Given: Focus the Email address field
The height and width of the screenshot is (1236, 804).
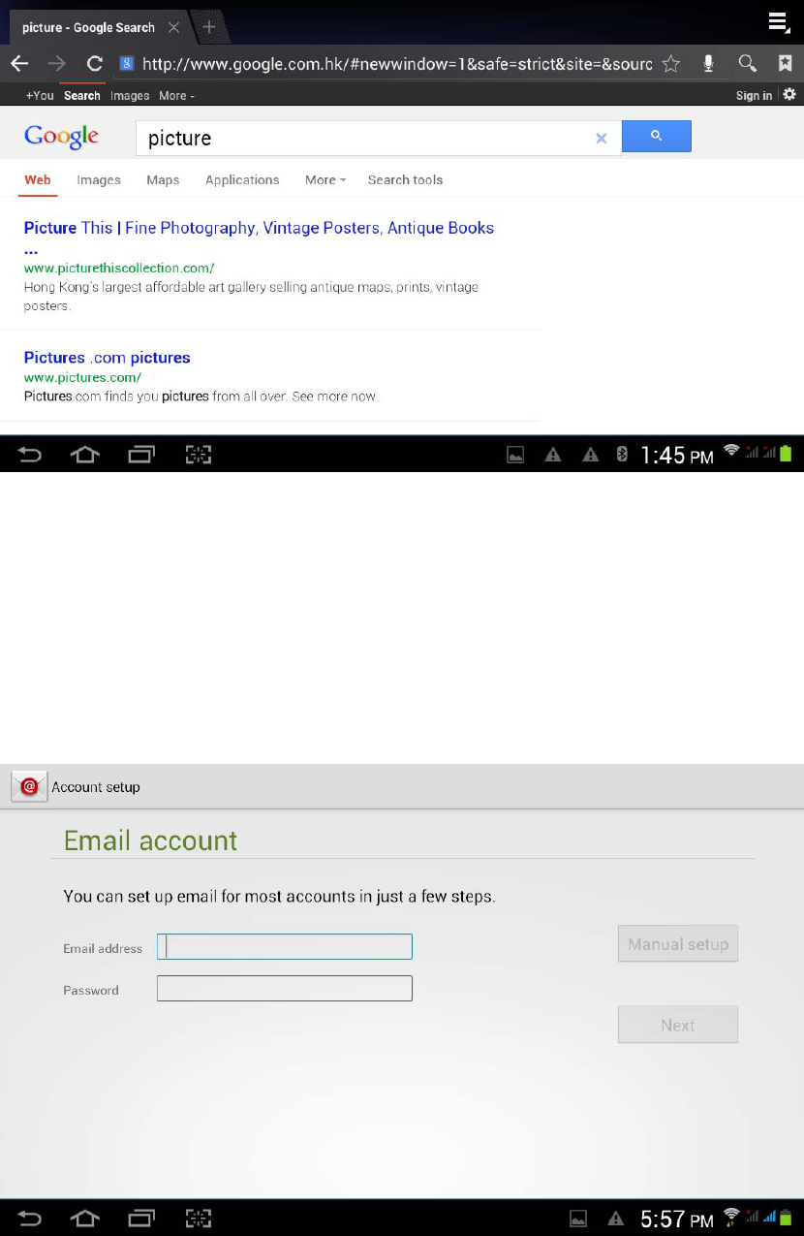Looking at the screenshot, I should (x=285, y=946).
